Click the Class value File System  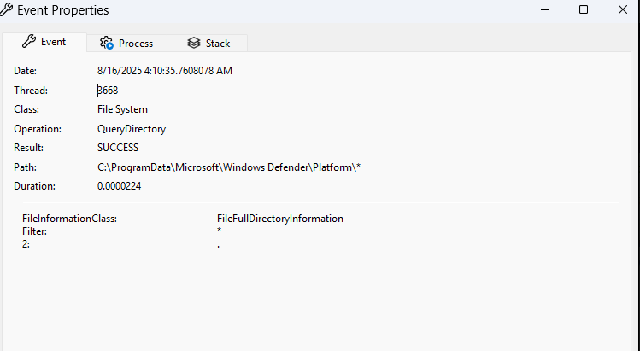[x=122, y=109]
